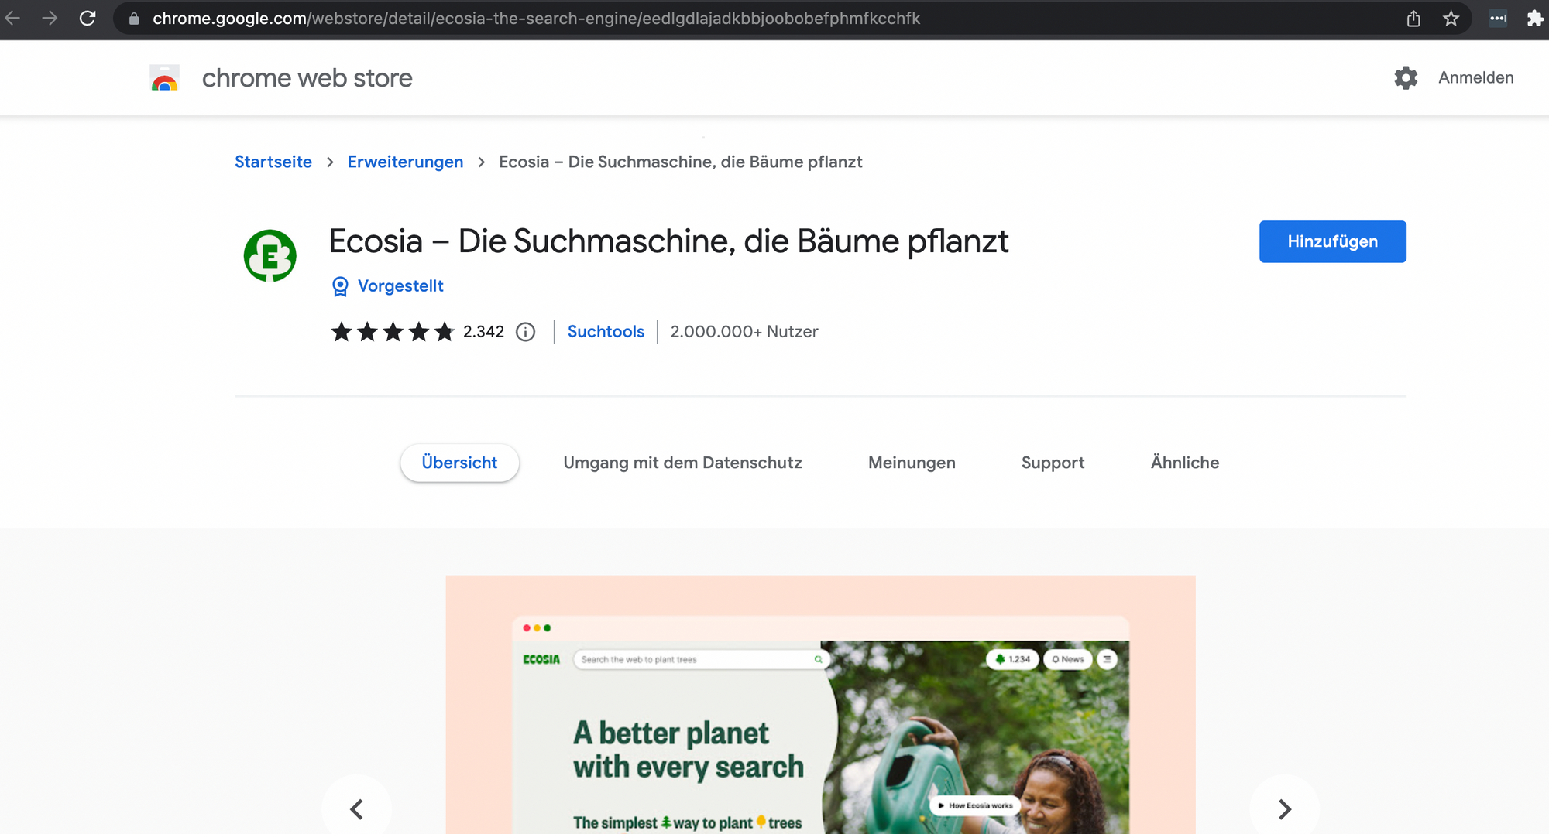Open the extensions puzzle piece icon

pyautogui.click(x=1534, y=19)
